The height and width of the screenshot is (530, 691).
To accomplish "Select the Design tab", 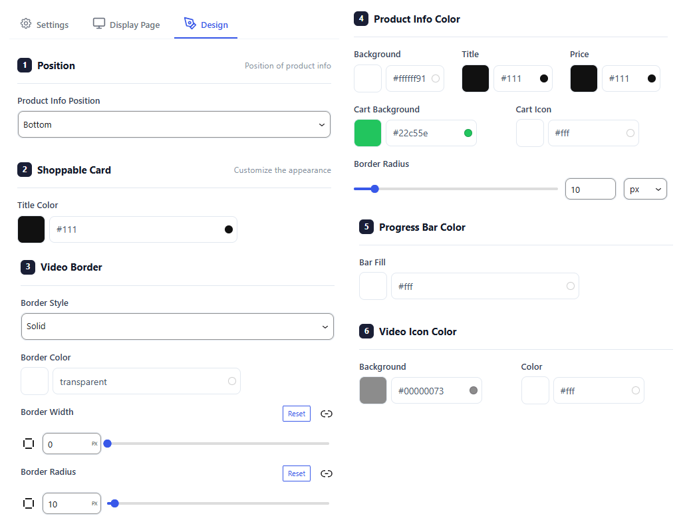I will click(206, 25).
